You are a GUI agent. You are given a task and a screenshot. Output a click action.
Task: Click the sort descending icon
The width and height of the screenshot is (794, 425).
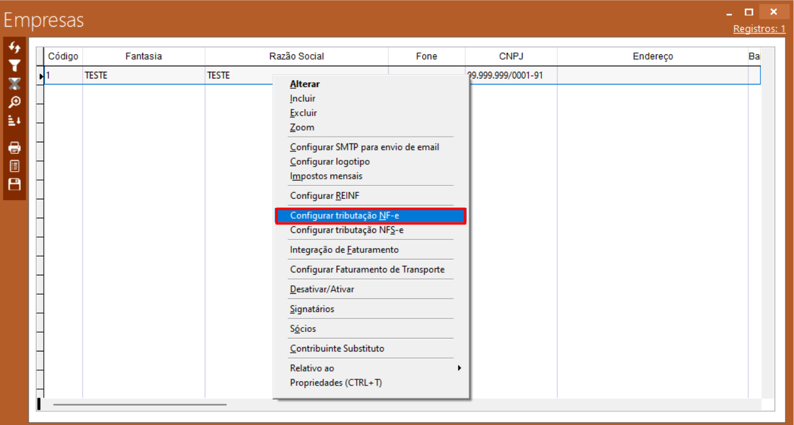point(15,120)
